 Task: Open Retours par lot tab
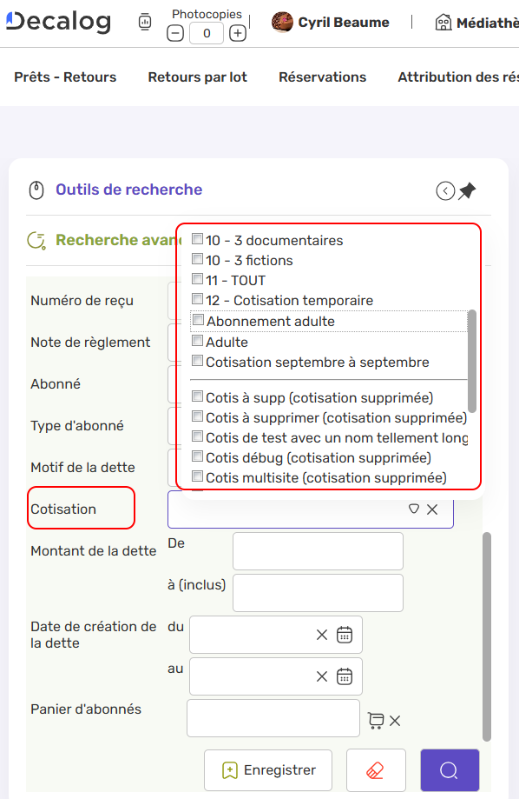(x=197, y=77)
